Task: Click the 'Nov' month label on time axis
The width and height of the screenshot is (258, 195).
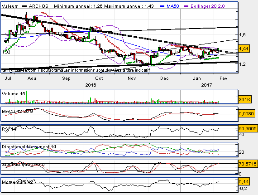Action: pos(132,78)
